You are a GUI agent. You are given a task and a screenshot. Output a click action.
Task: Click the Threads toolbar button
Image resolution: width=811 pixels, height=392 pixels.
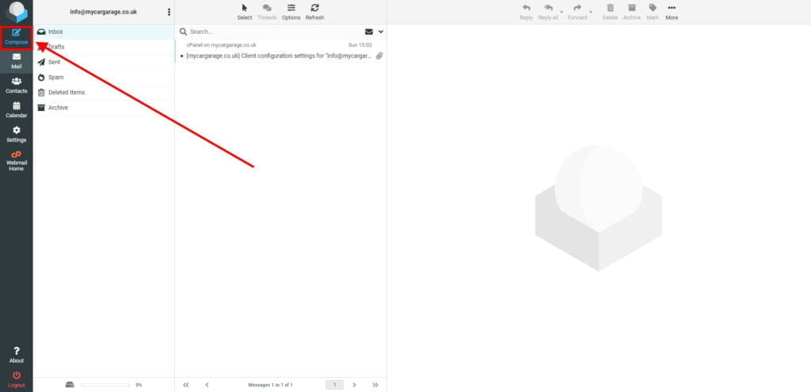point(267,11)
